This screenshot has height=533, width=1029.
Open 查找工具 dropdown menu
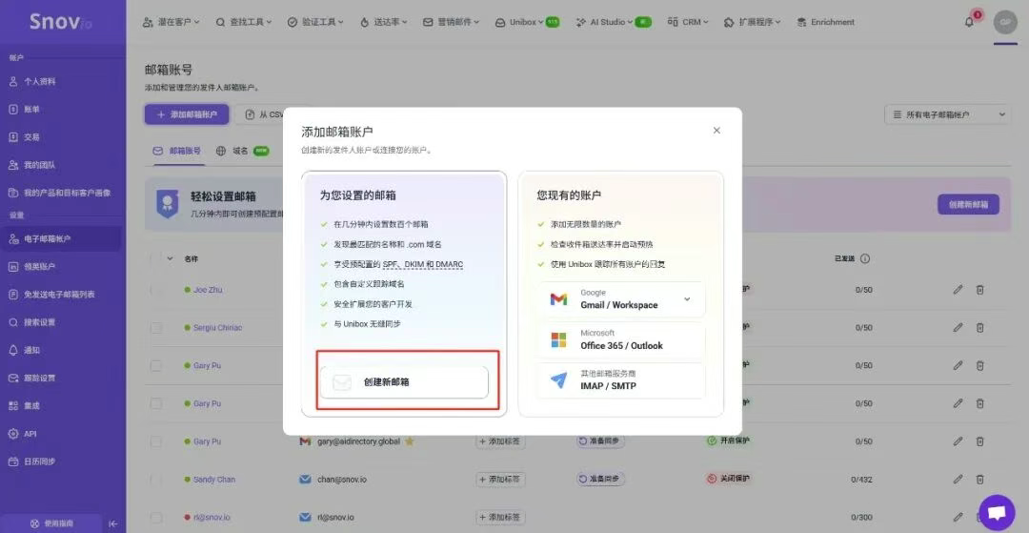click(244, 22)
